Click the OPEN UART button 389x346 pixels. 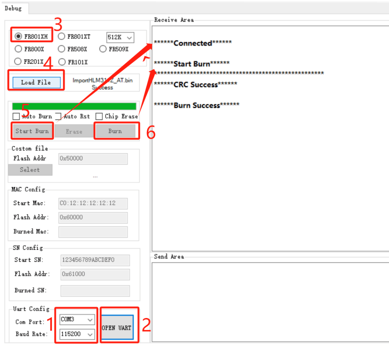tap(116, 328)
